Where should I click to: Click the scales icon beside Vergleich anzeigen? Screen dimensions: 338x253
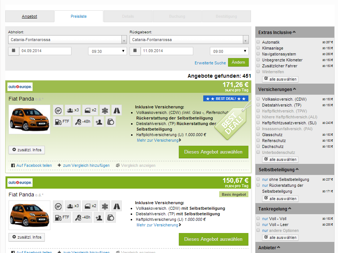click(118, 165)
